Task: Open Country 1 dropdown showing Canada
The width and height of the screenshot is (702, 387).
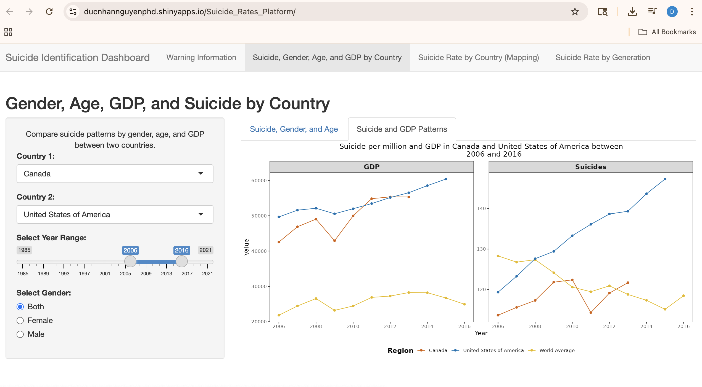Action: click(115, 174)
